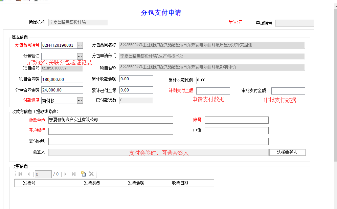Go to first invoice record
337x209 pixels.
(21, 174)
